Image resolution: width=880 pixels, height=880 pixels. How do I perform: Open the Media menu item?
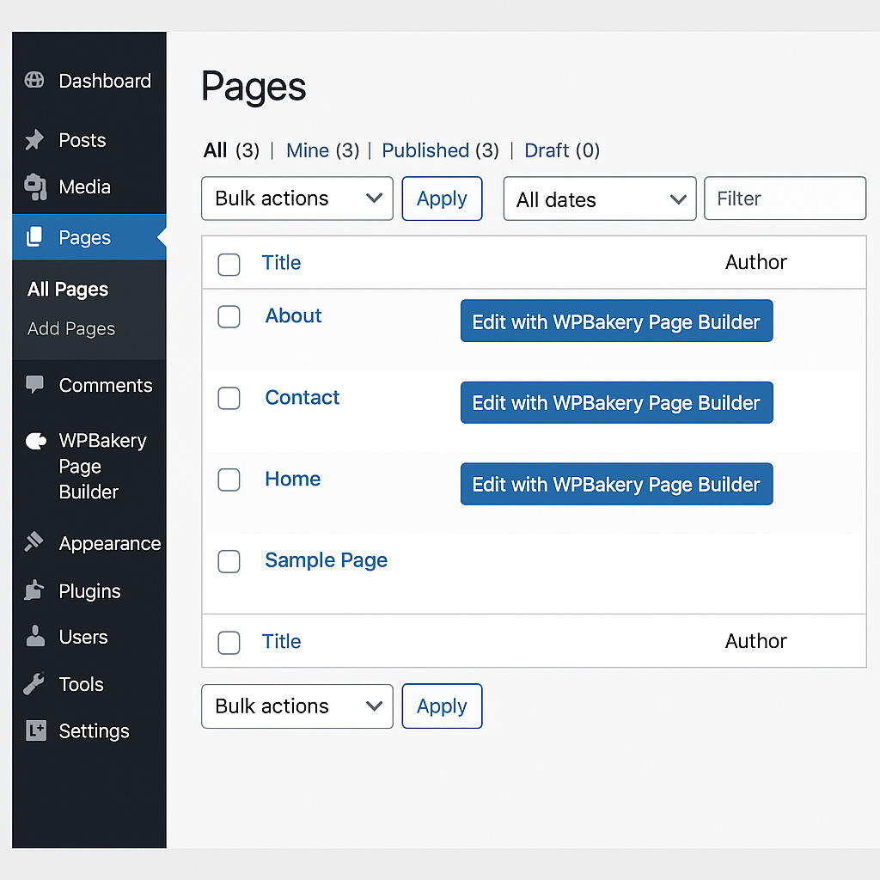[x=85, y=186]
